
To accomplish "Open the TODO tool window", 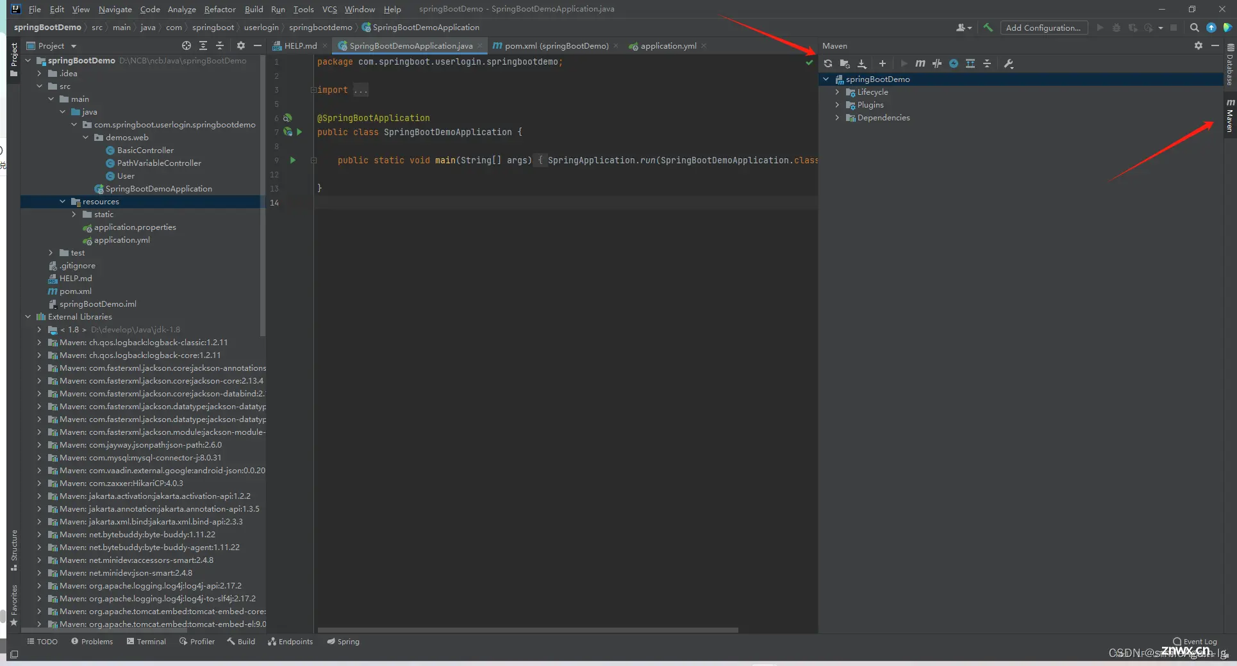I will tap(42, 641).
